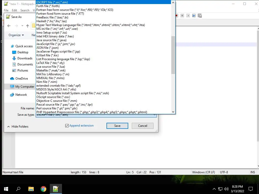Select ESCRIPT file type option

[103, 2]
